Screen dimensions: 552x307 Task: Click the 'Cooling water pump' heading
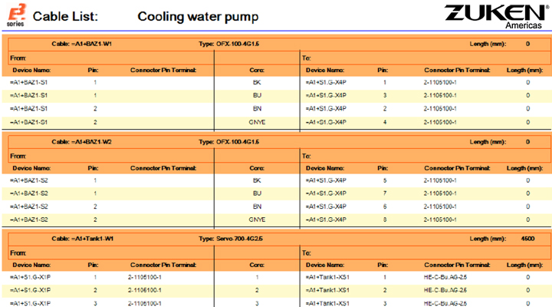(x=197, y=16)
